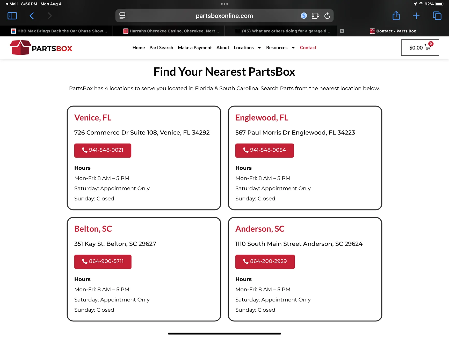The width and height of the screenshot is (449, 337).
Task: Tap the partsboxonline.com address field
Action: click(x=224, y=16)
